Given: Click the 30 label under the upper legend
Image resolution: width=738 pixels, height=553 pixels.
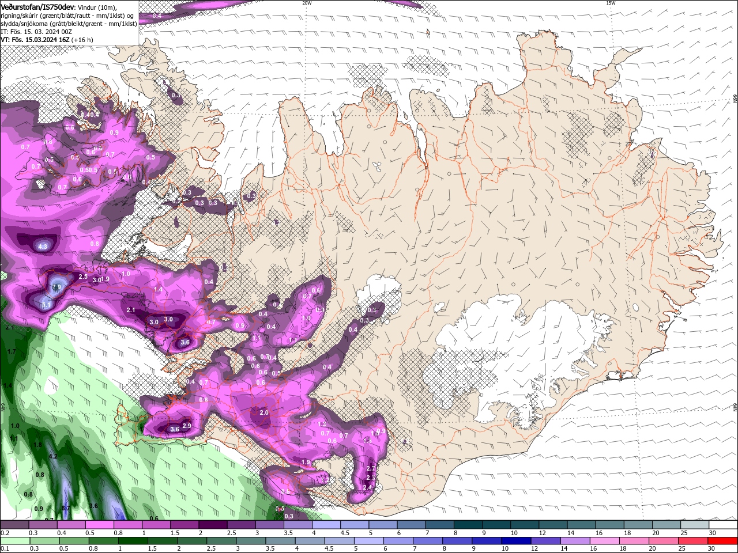Looking at the screenshot, I should point(713,533).
